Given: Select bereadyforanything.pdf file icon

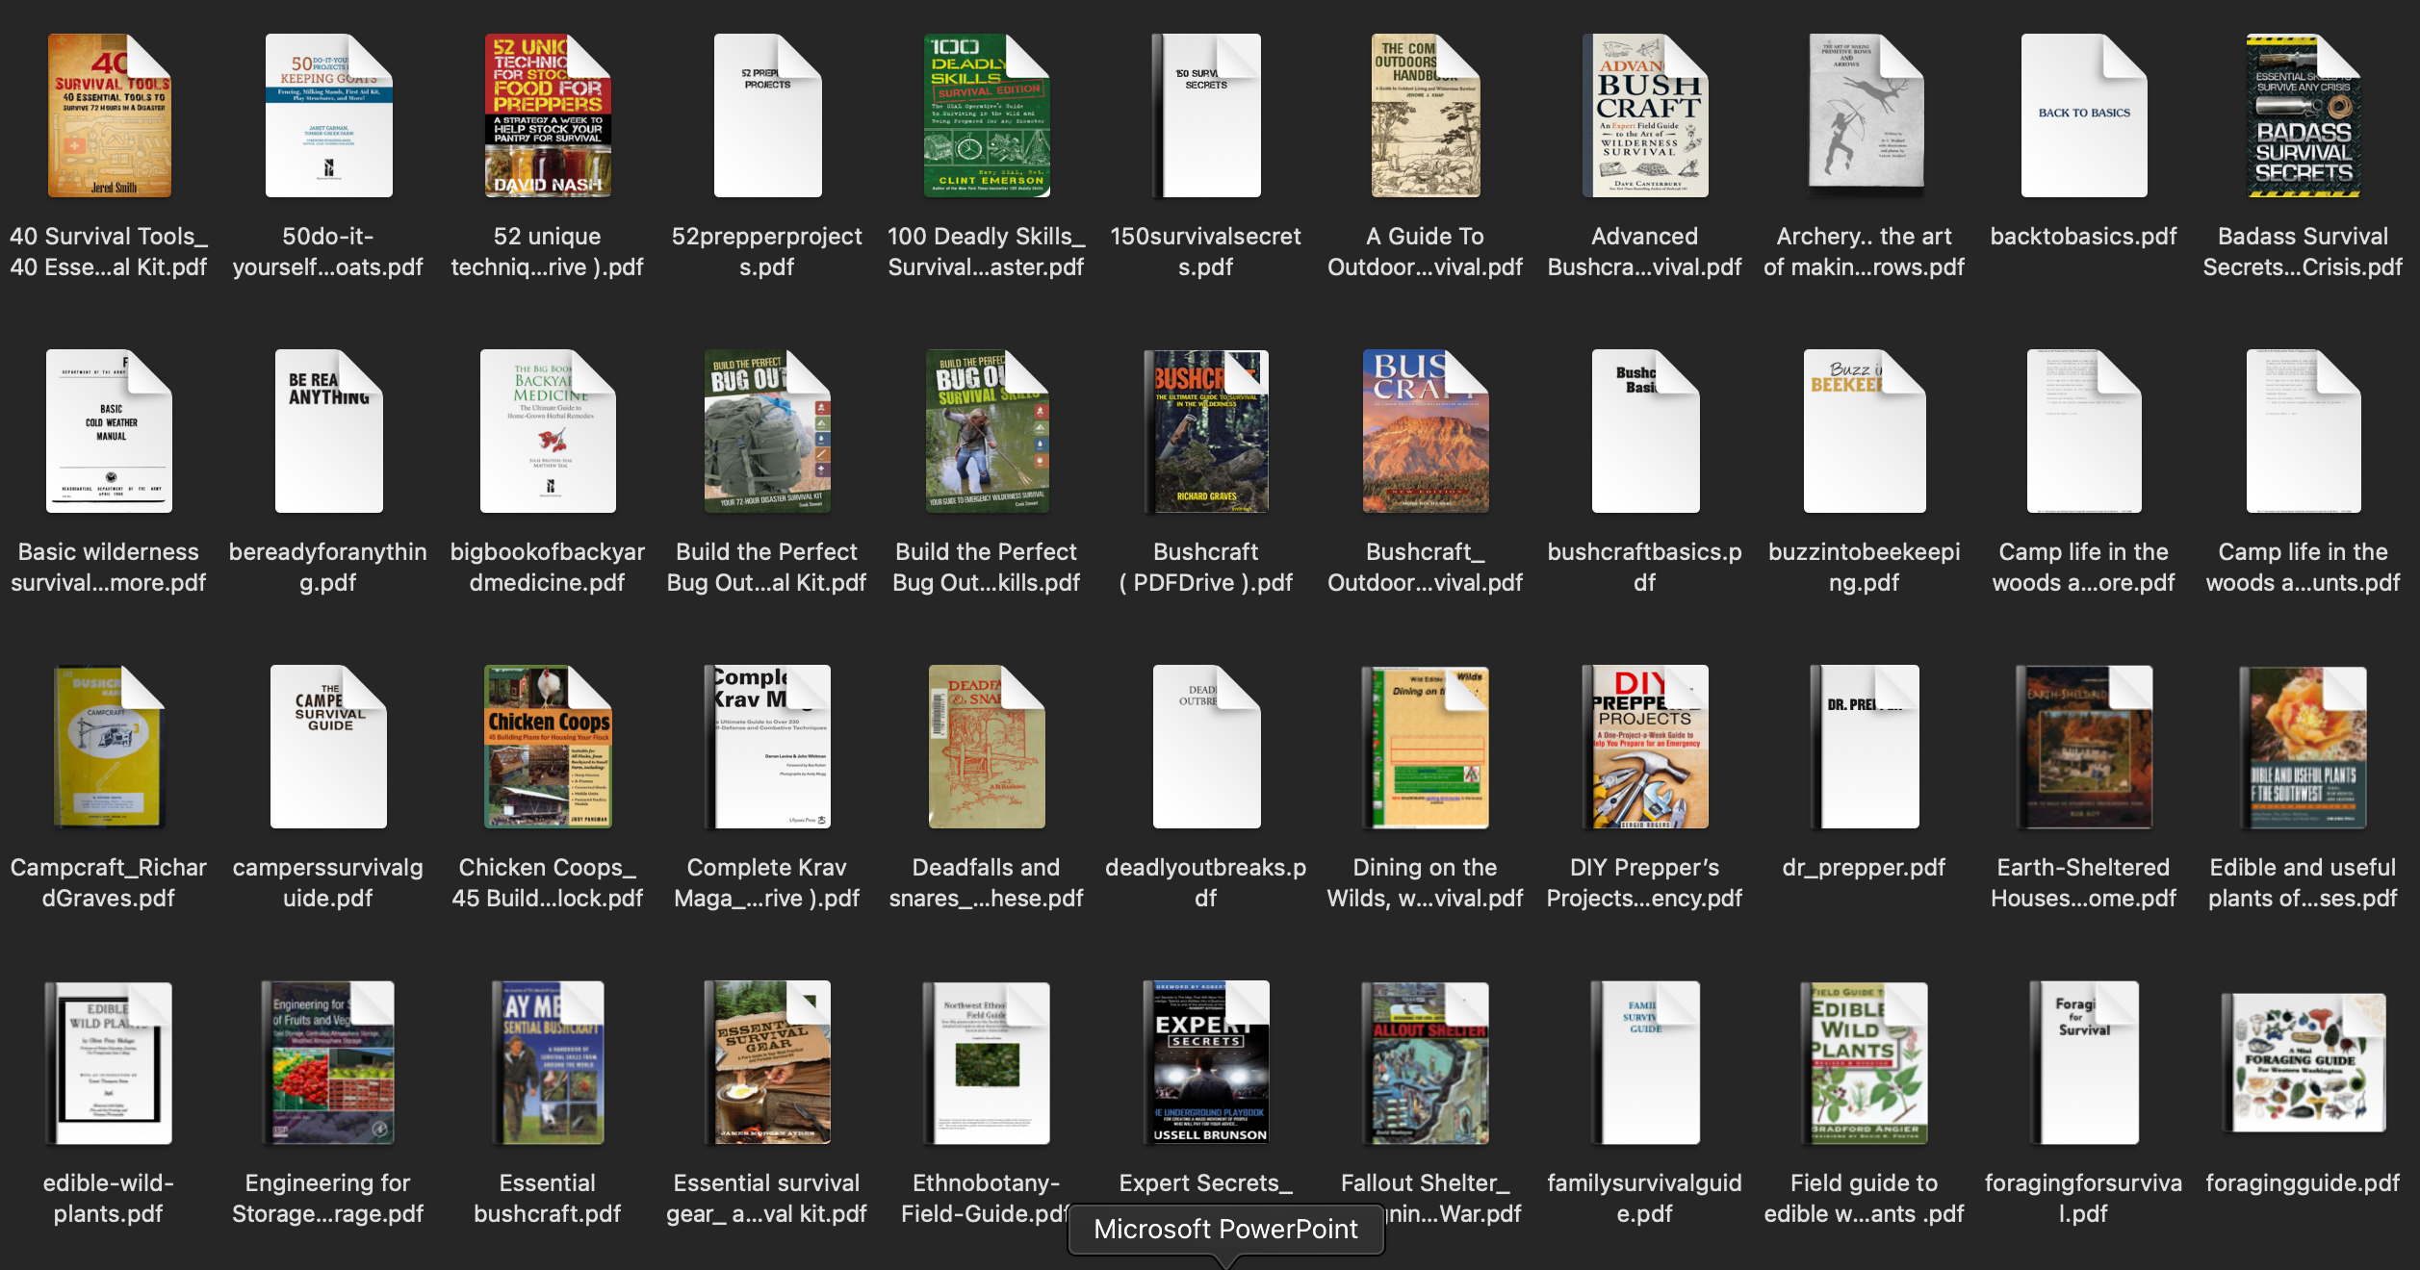Looking at the screenshot, I should 328,431.
